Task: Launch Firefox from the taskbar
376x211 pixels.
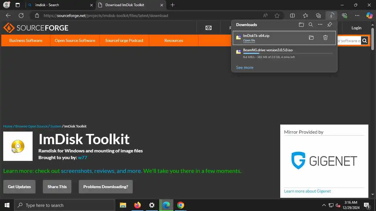Action: tap(137, 205)
